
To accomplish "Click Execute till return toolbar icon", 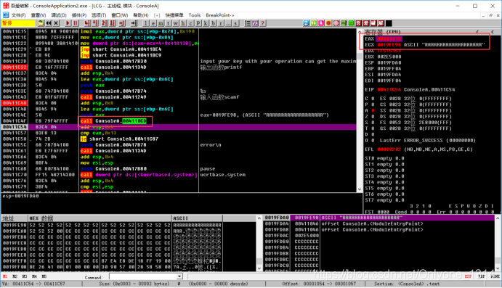I will (121, 23).
